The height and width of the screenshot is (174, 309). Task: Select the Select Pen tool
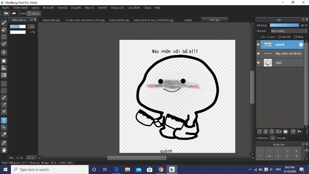pyautogui.click(x=4, y=105)
